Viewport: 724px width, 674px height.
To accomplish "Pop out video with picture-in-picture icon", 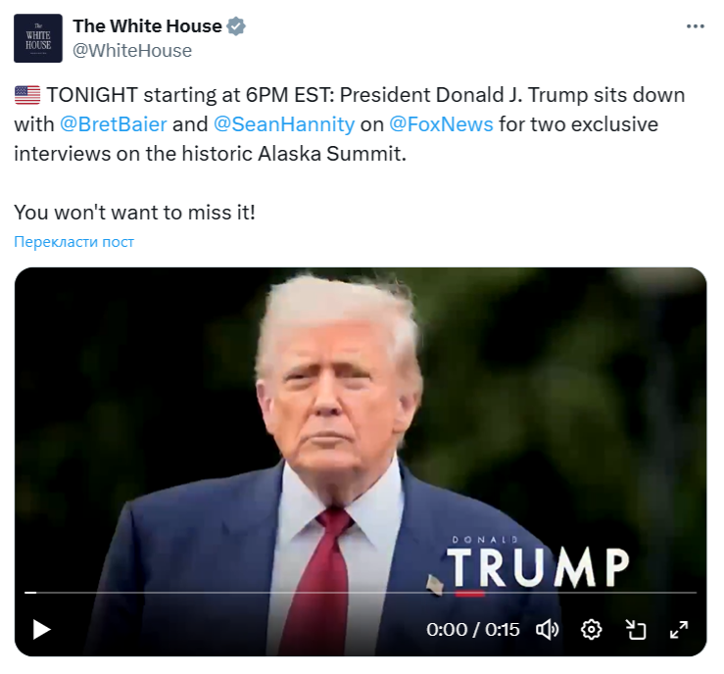I will [636, 630].
